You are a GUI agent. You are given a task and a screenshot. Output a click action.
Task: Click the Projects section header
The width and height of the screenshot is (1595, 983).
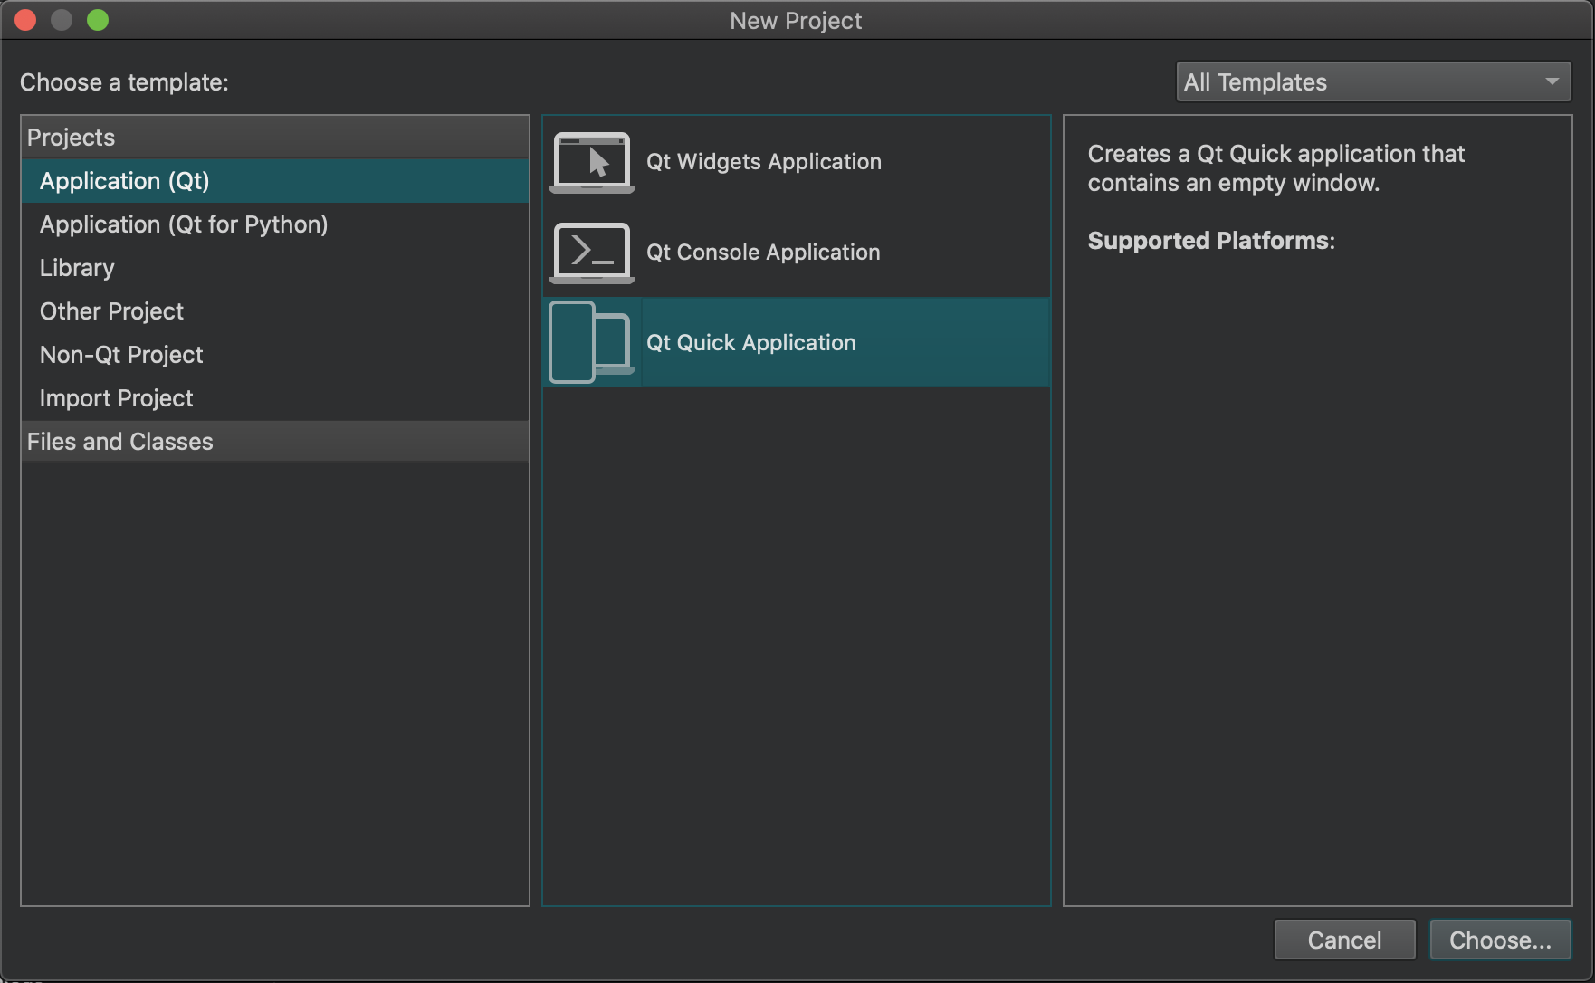coord(275,138)
